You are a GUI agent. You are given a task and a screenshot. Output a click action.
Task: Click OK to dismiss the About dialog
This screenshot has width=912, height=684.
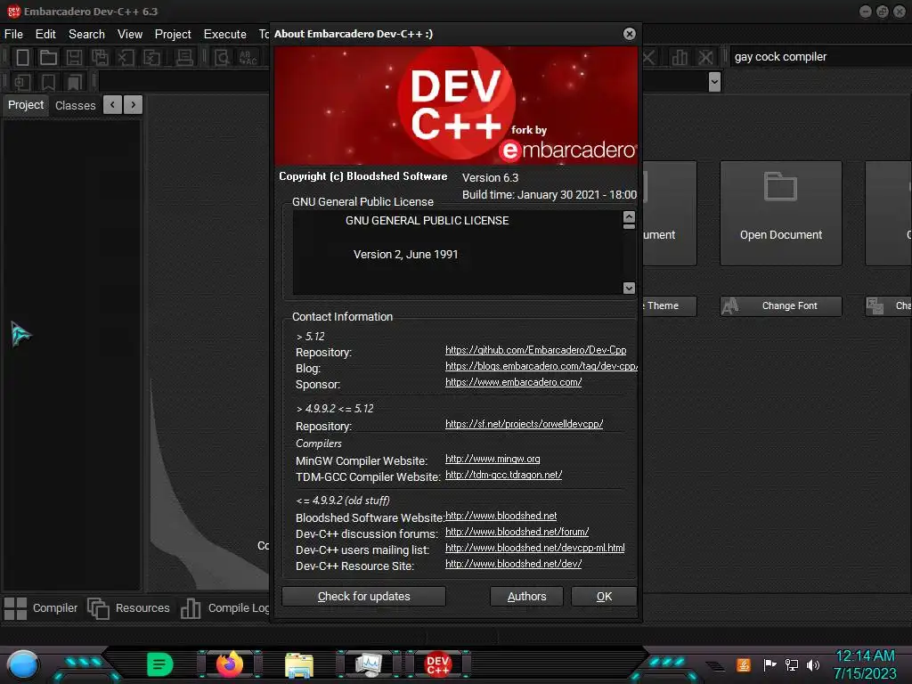tap(604, 597)
